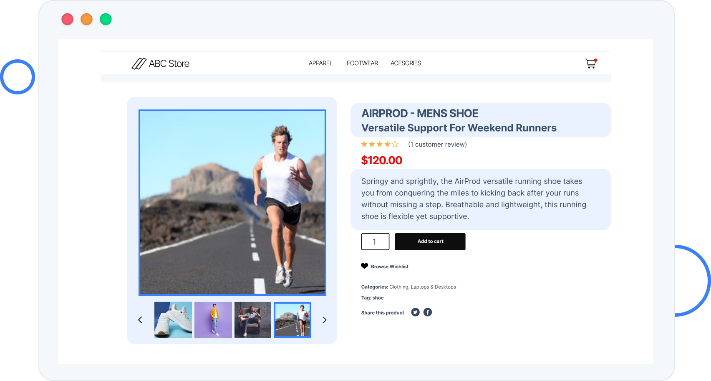Open the Clothing category link
Screen dimensions: 711x381
click(x=398, y=287)
